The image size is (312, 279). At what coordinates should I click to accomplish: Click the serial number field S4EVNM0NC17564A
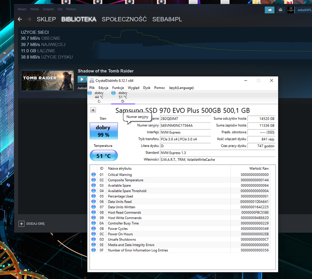(185, 126)
